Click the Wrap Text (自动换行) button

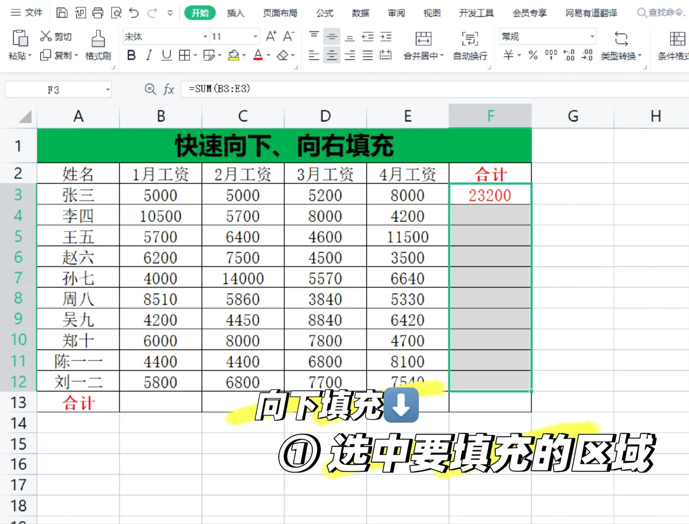click(469, 46)
